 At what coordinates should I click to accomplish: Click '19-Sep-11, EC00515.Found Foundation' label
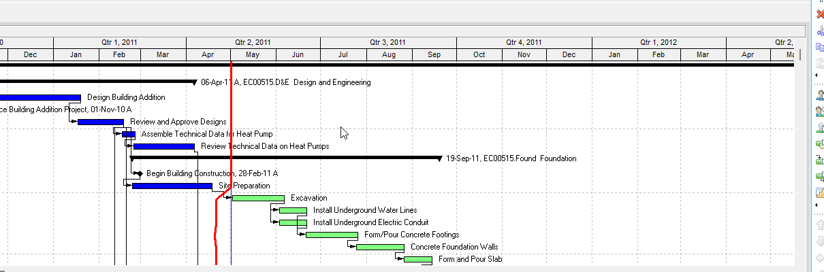click(511, 158)
